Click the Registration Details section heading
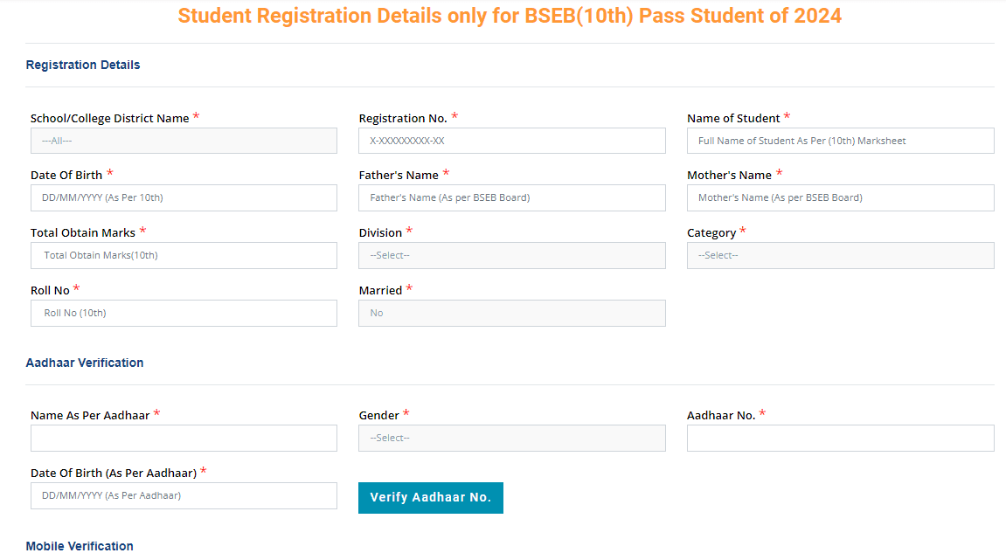This screenshot has width=1006, height=560. [83, 65]
